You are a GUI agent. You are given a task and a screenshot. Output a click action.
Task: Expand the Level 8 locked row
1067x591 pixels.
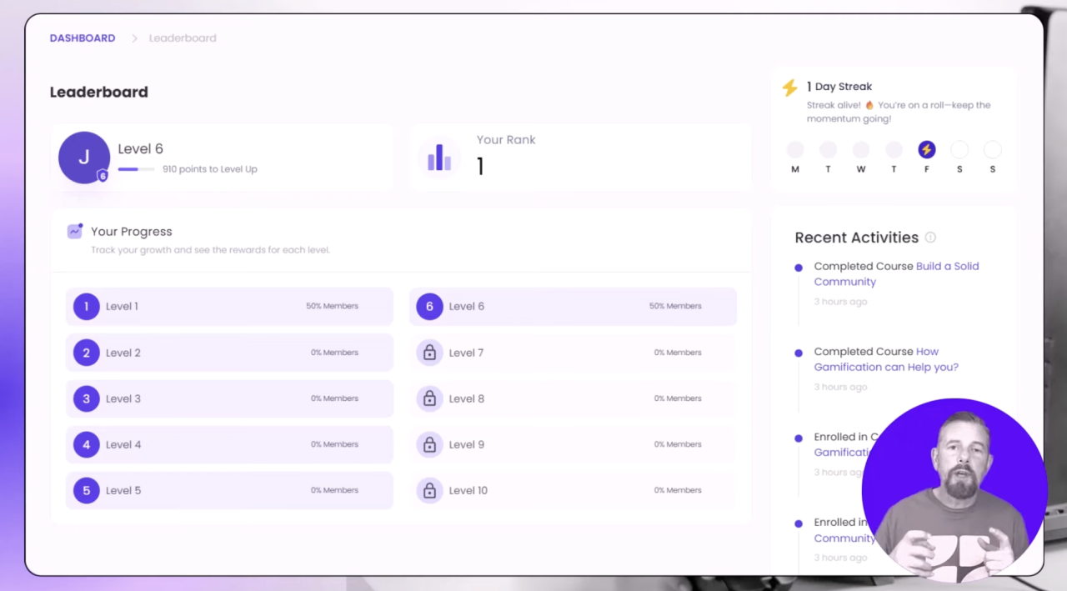(573, 398)
